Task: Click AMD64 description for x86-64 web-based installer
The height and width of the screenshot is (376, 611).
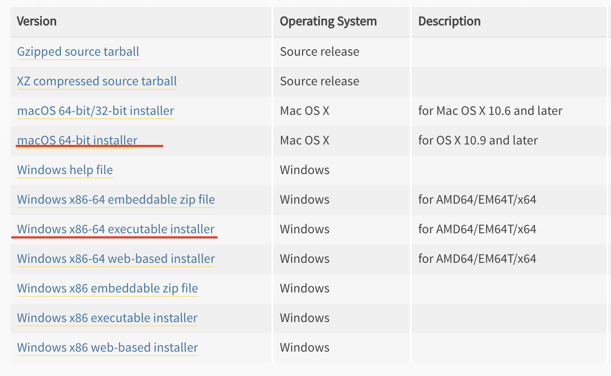Action: (x=477, y=258)
